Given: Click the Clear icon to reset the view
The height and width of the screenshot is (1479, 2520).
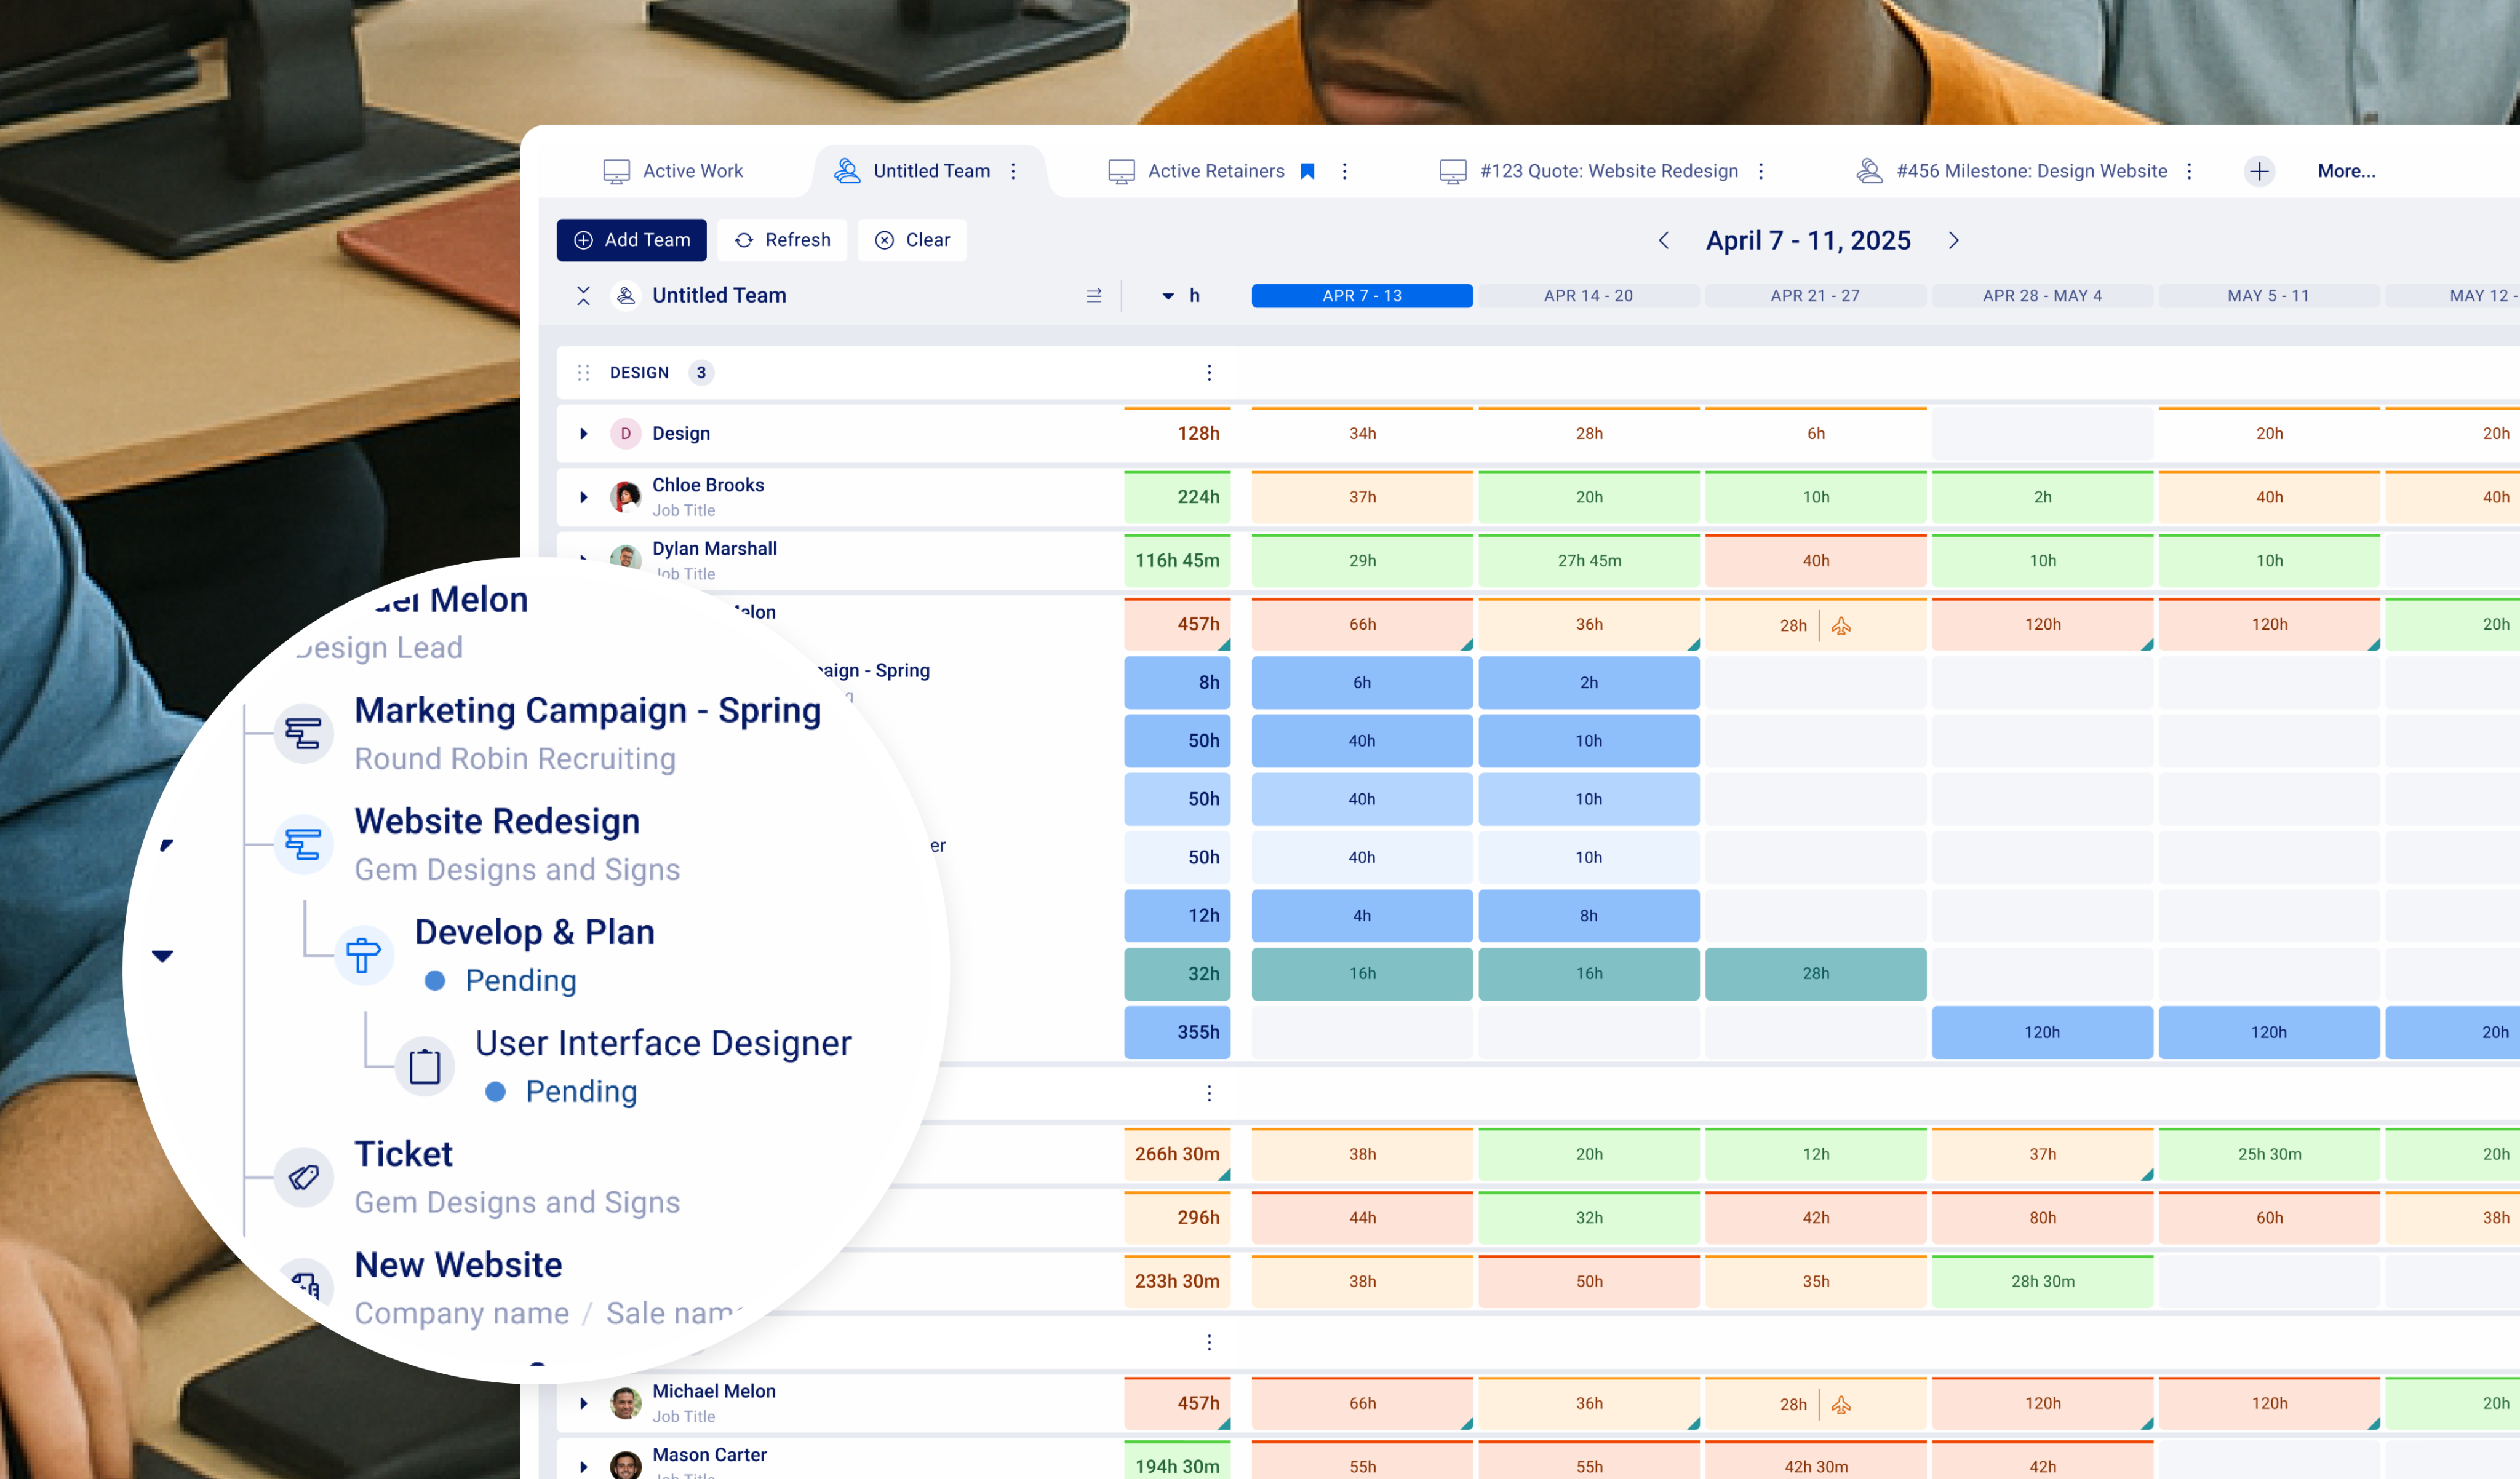Looking at the screenshot, I should pyautogui.click(x=885, y=240).
